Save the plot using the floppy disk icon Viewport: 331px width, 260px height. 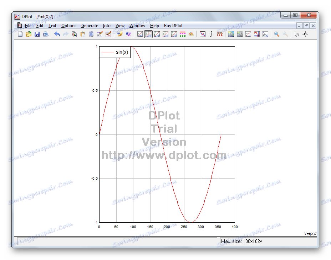coord(37,34)
